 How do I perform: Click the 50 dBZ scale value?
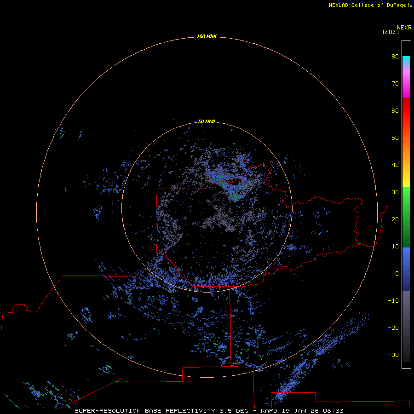pyautogui.click(x=395, y=138)
